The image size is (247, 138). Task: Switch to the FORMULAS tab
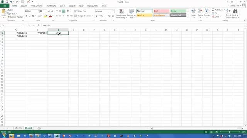51,6
